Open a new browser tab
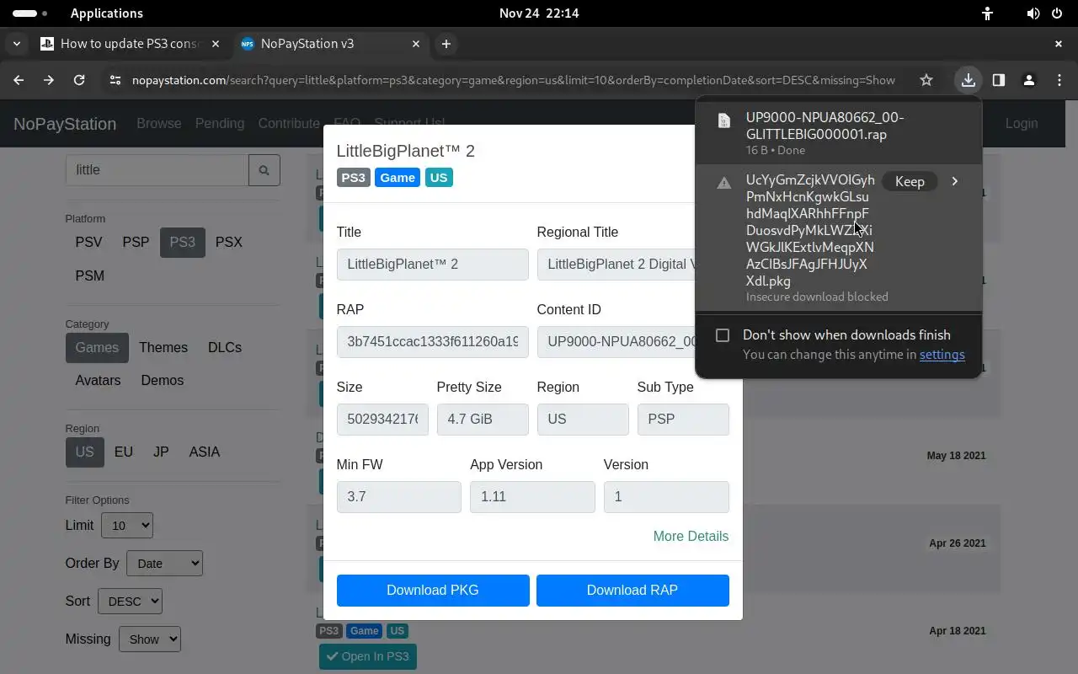Image resolution: width=1078 pixels, height=674 pixels. [446, 44]
